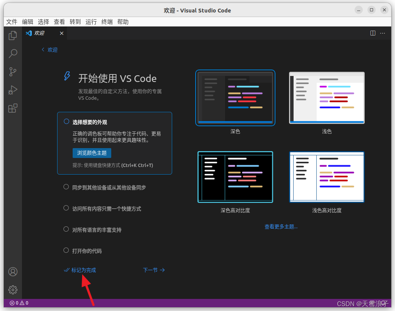Open the more actions ellipsis icon
The width and height of the screenshot is (395, 311).
(x=383, y=33)
